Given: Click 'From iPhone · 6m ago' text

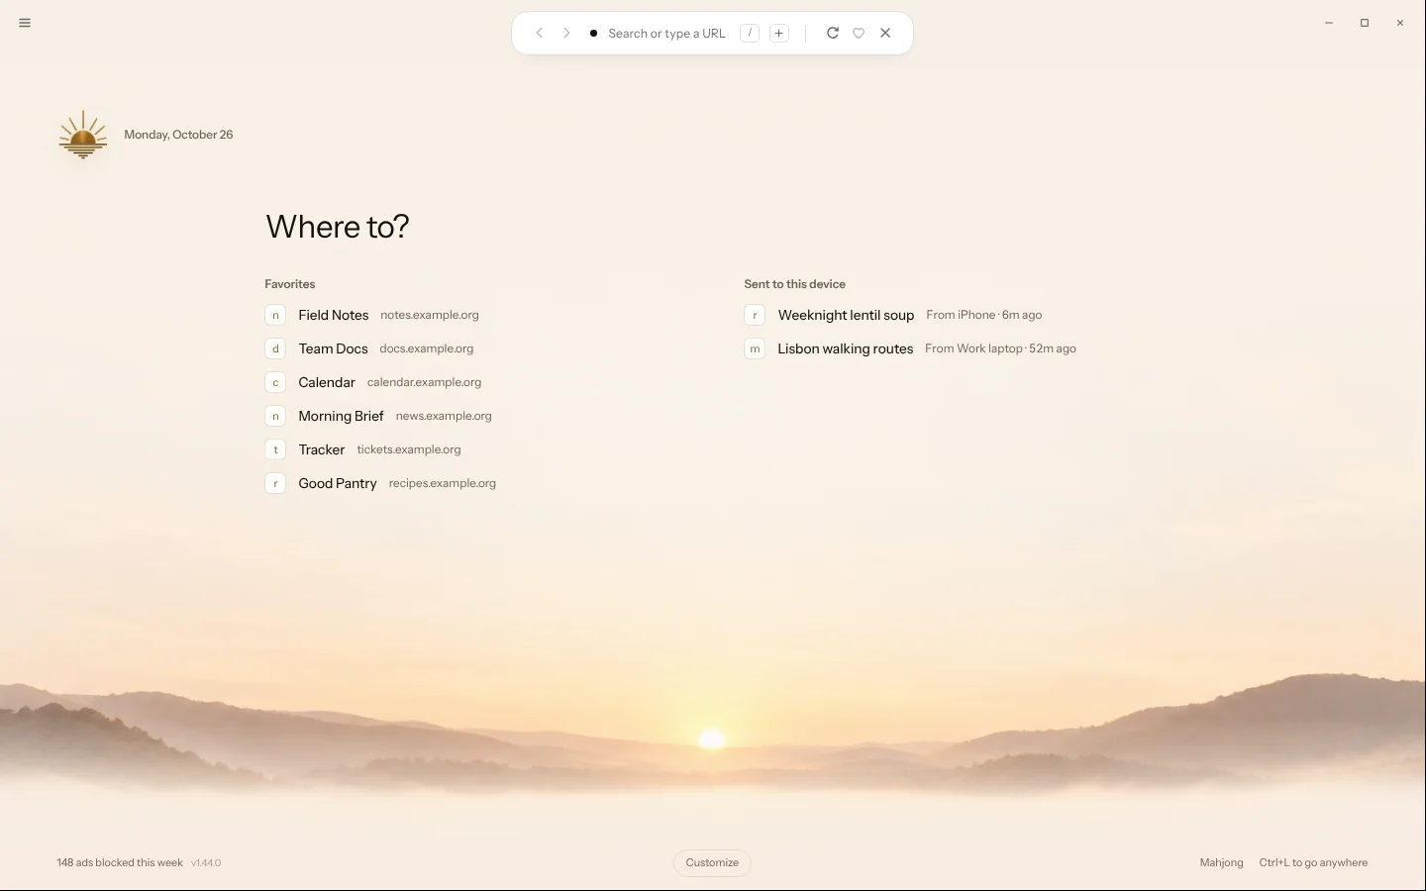Looking at the screenshot, I should (984, 315).
